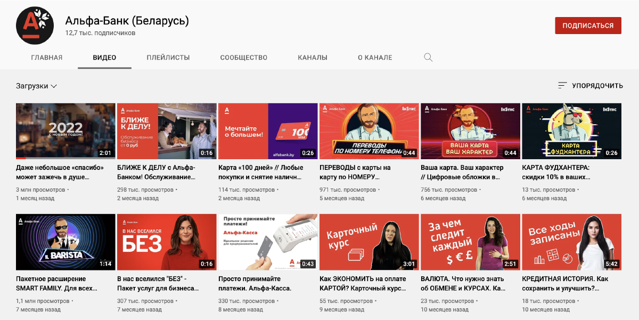This screenshot has width=639, height=320.
Task: Open the Каналы tab
Action: point(313,58)
